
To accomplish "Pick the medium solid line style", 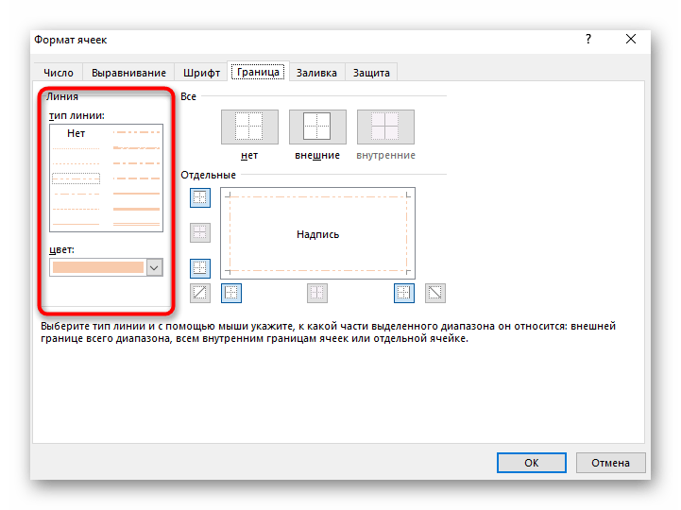I will (136, 194).
